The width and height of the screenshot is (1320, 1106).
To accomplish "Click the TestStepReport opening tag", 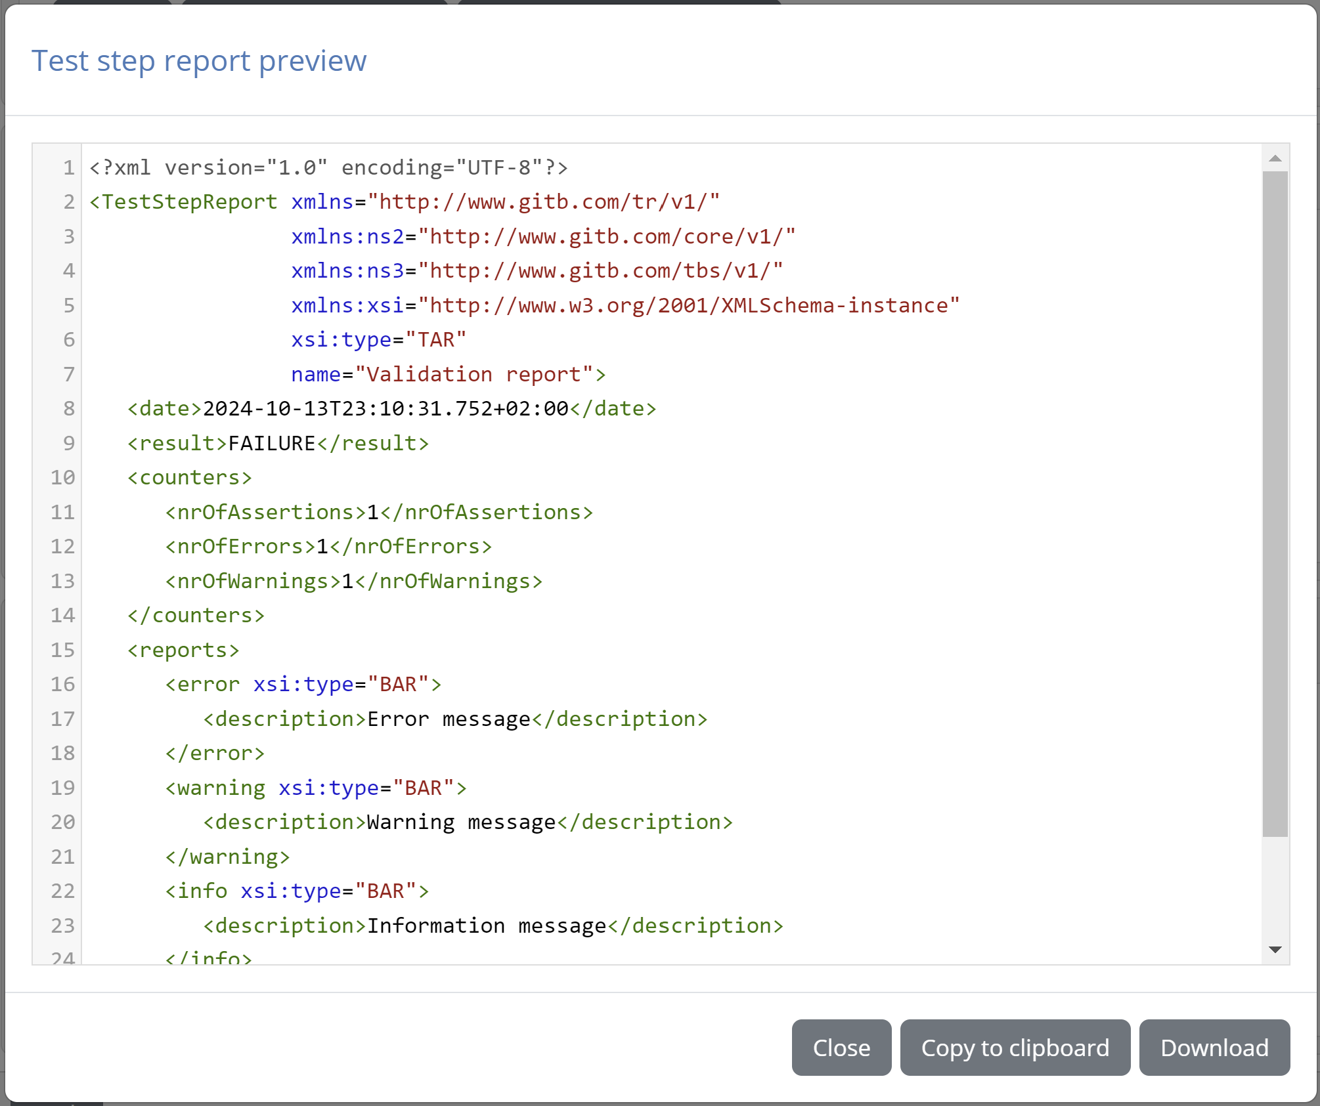I will tap(183, 202).
